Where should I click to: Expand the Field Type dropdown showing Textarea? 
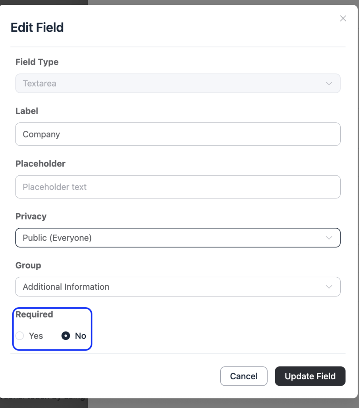(178, 83)
